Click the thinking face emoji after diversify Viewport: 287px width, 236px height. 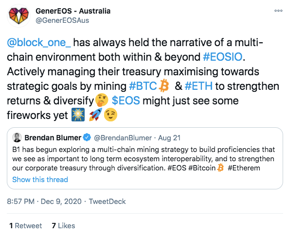[102, 100]
